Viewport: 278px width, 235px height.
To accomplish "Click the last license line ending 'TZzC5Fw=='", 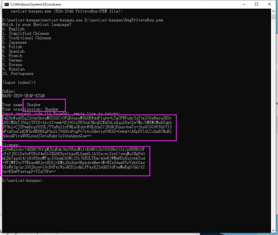I will pyautogui.click(x=29, y=171).
